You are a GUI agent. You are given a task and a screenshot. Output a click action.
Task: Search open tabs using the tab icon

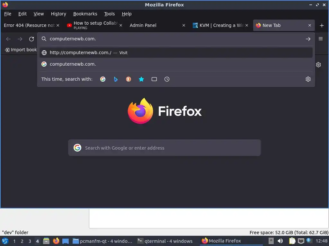click(154, 79)
